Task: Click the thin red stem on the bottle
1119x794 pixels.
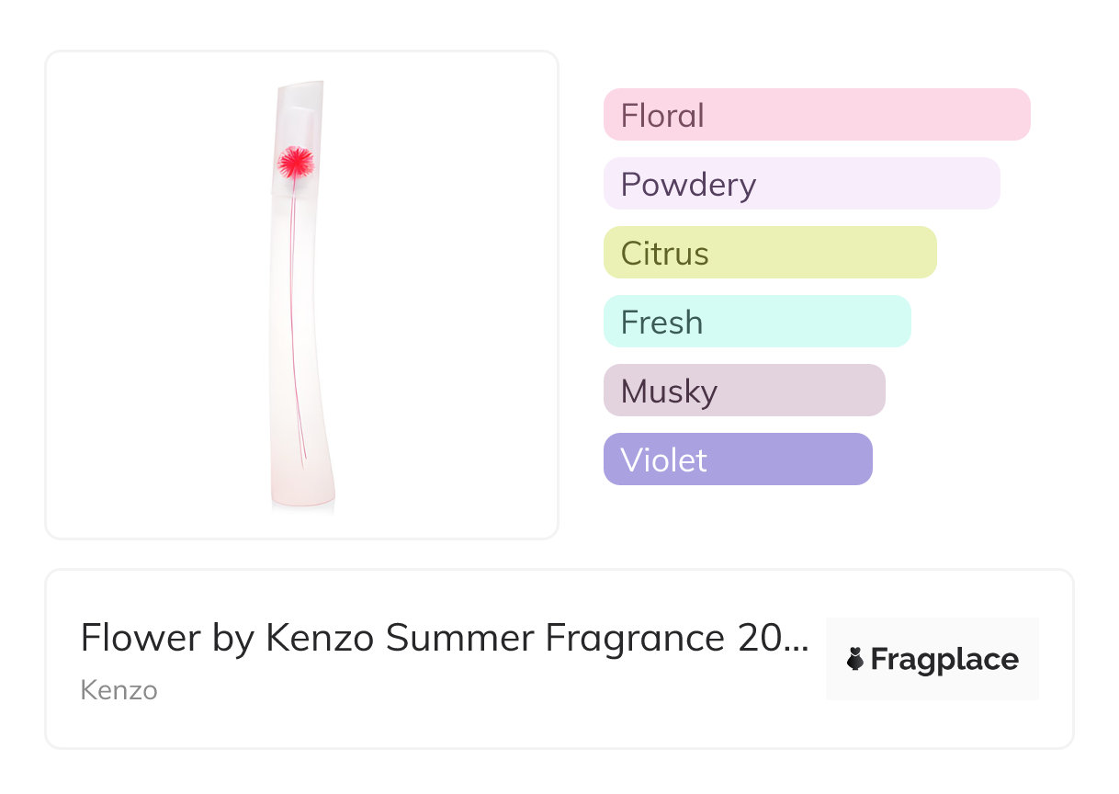Action: tap(295, 322)
